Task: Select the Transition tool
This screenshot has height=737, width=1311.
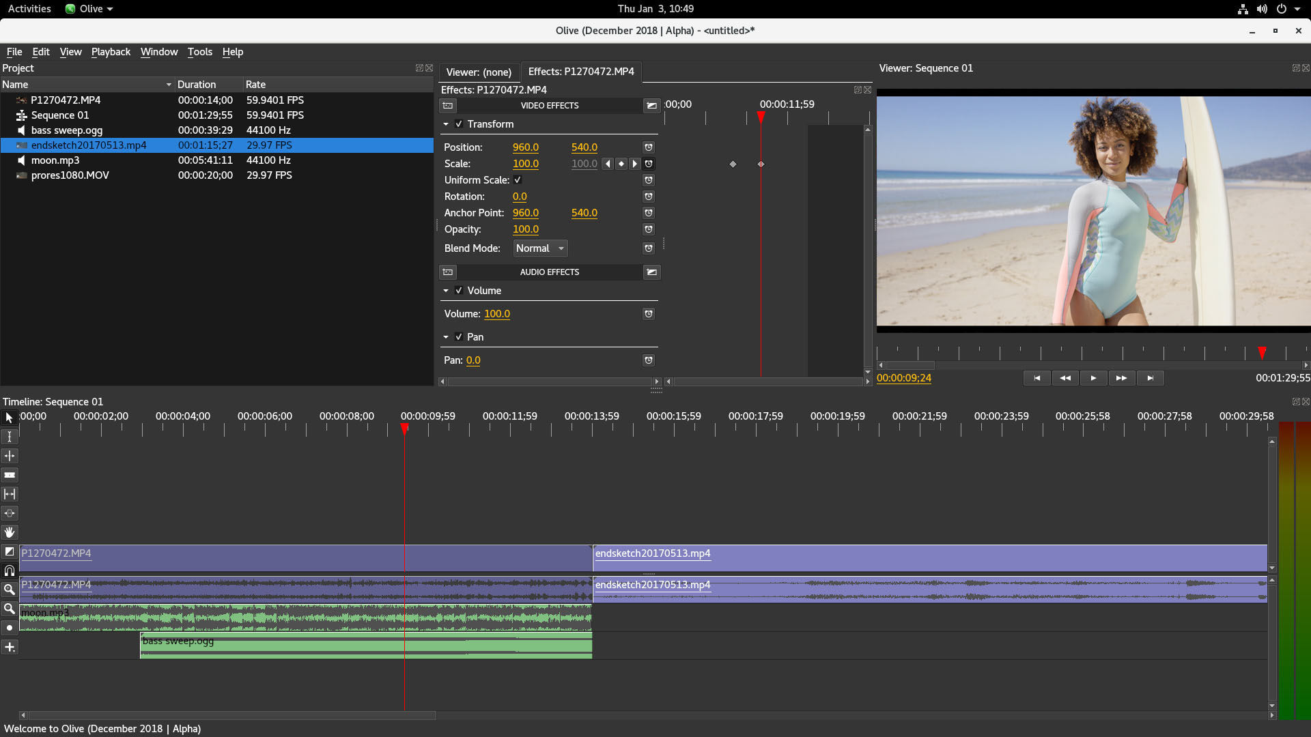Action: pyautogui.click(x=10, y=551)
